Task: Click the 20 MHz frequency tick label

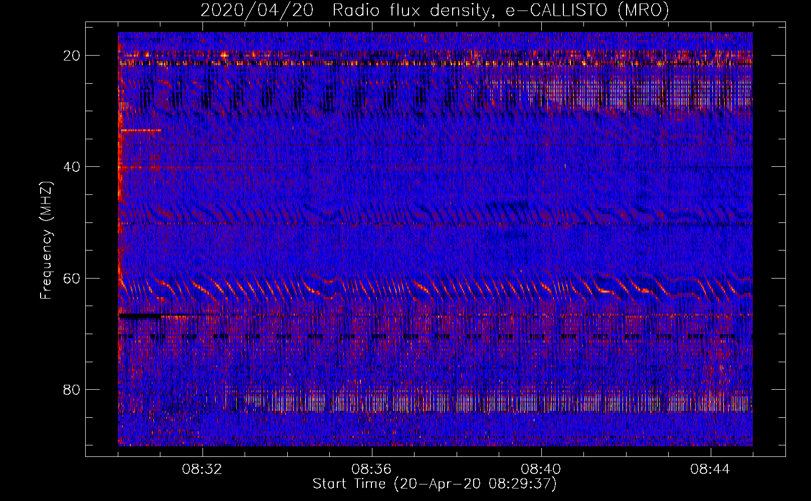Action: [x=72, y=56]
